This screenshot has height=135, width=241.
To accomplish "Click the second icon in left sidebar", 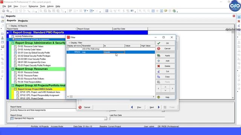I will [3, 21].
